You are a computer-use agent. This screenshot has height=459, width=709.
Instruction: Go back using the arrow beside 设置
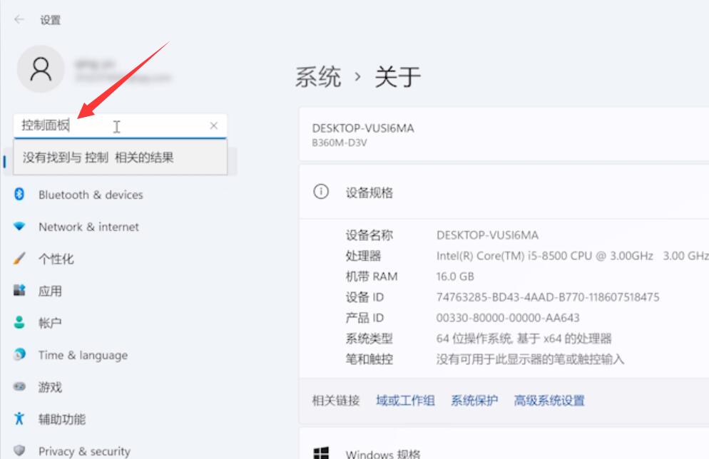click(x=19, y=19)
